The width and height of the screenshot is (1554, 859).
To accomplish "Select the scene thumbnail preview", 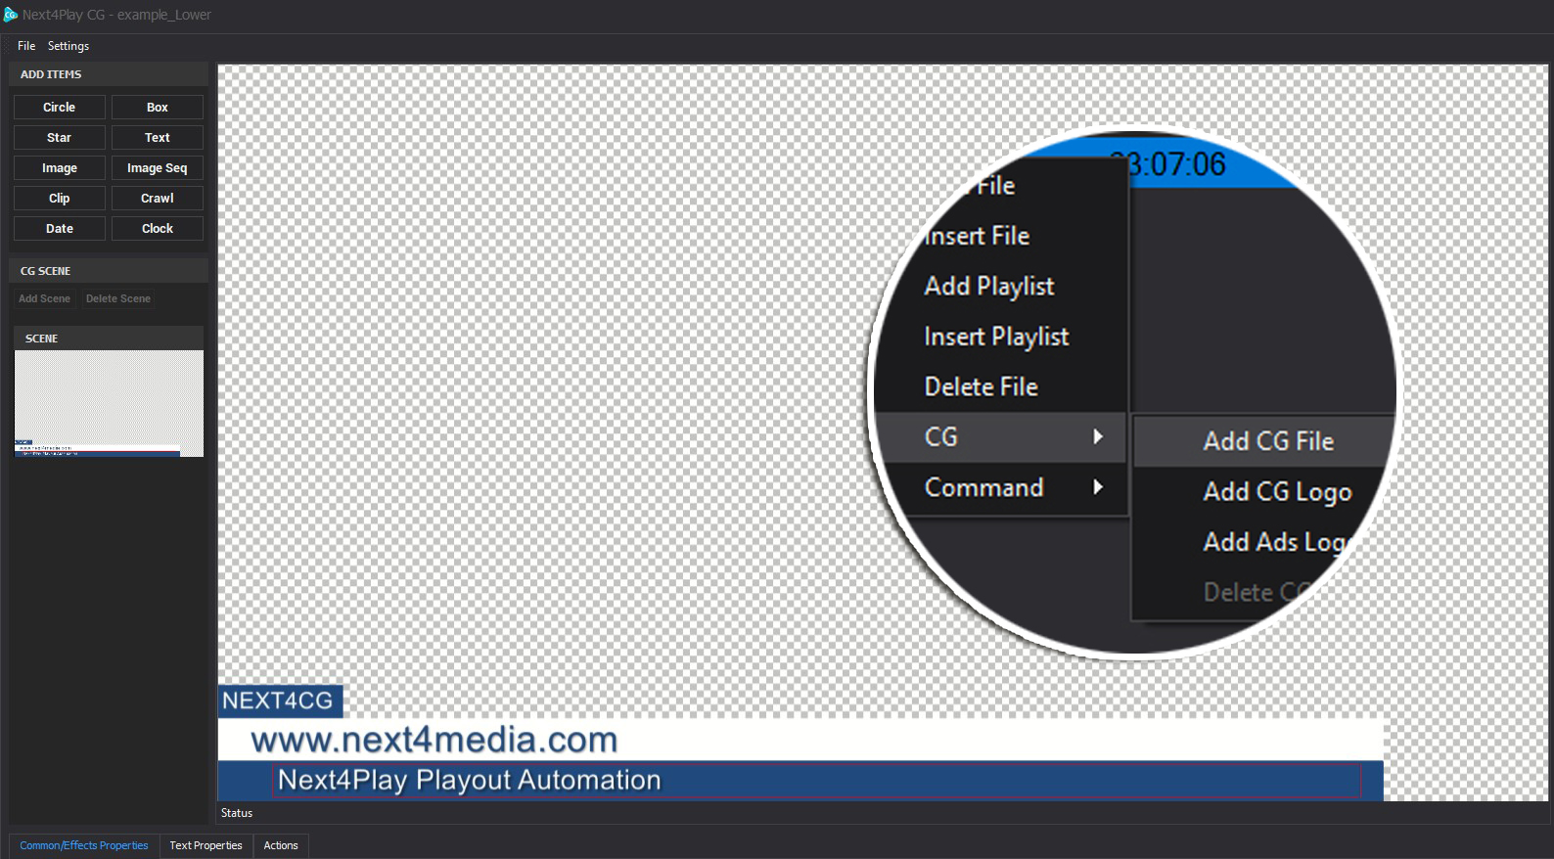I will pyautogui.click(x=109, y=403).
